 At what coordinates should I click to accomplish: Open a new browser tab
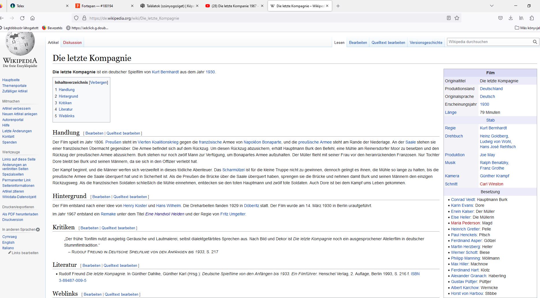click(338, 6)
